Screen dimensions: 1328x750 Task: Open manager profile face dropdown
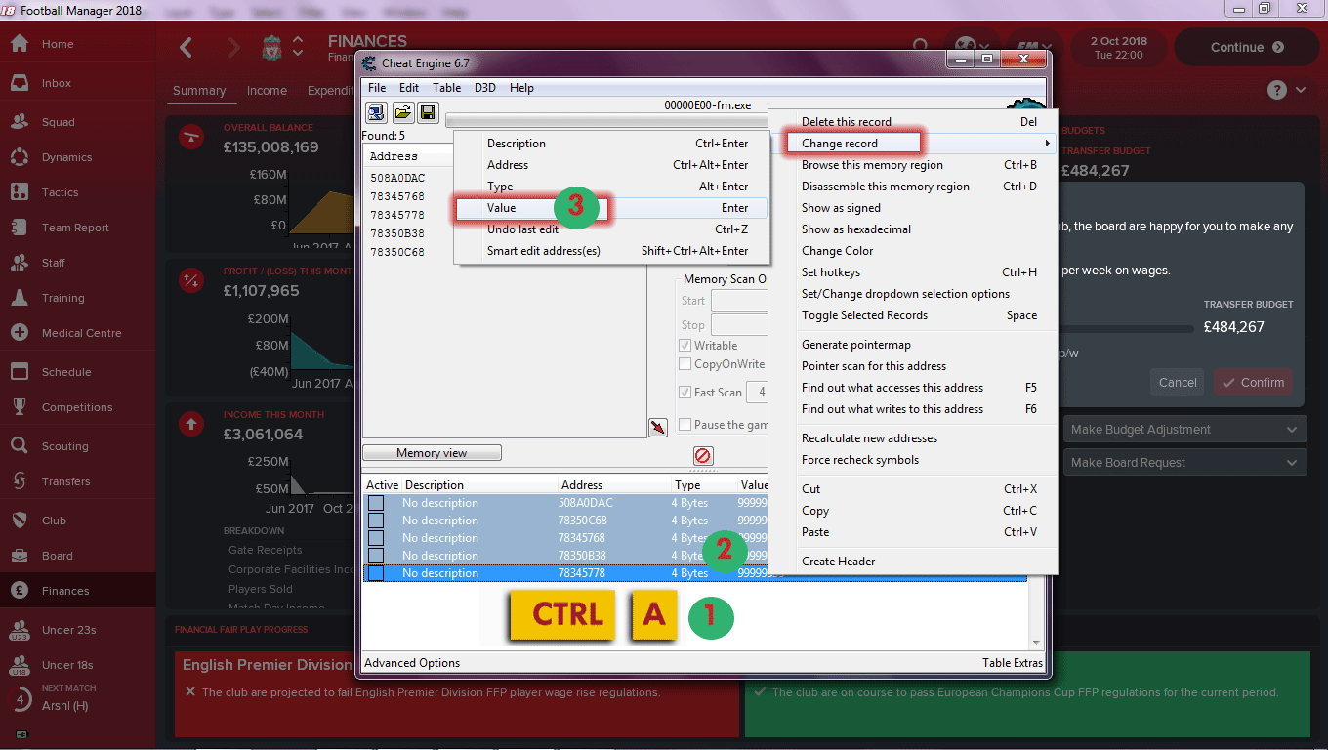coord(973,47)
